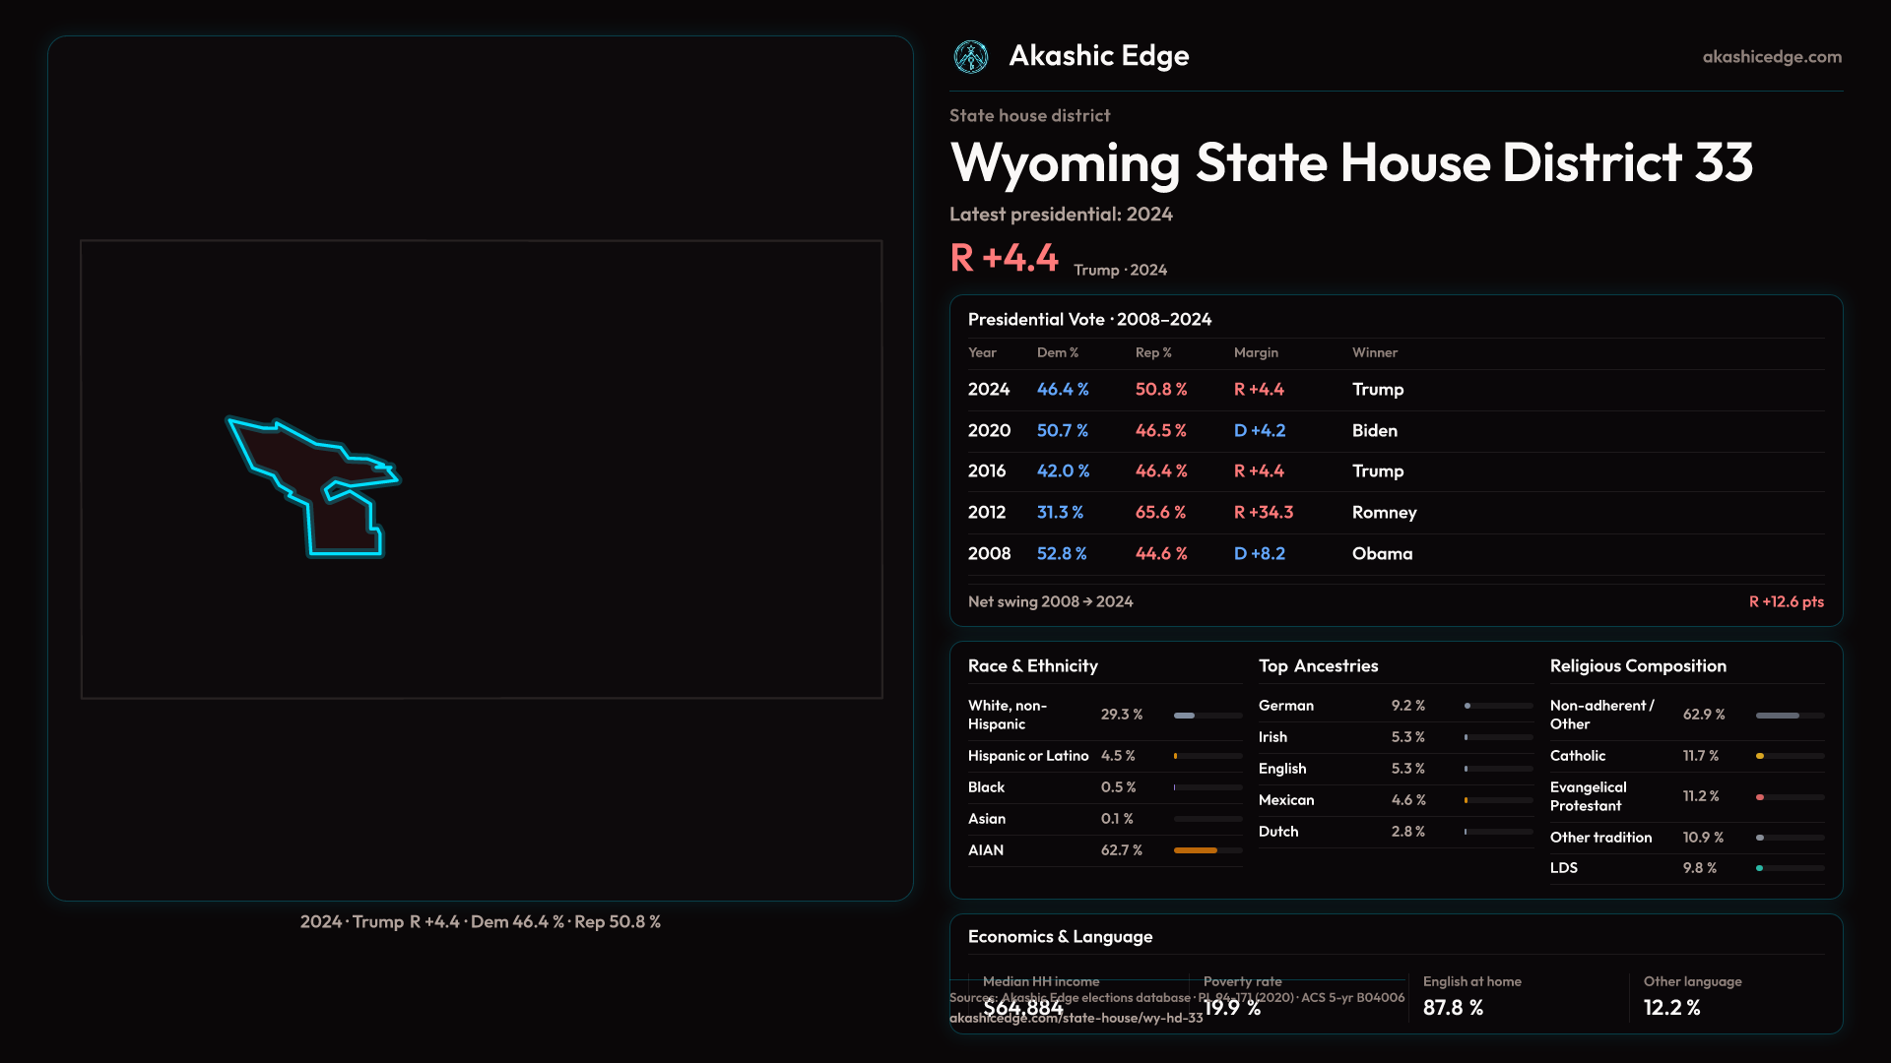Click the LDS teal indicator dot

[1760, 868]
